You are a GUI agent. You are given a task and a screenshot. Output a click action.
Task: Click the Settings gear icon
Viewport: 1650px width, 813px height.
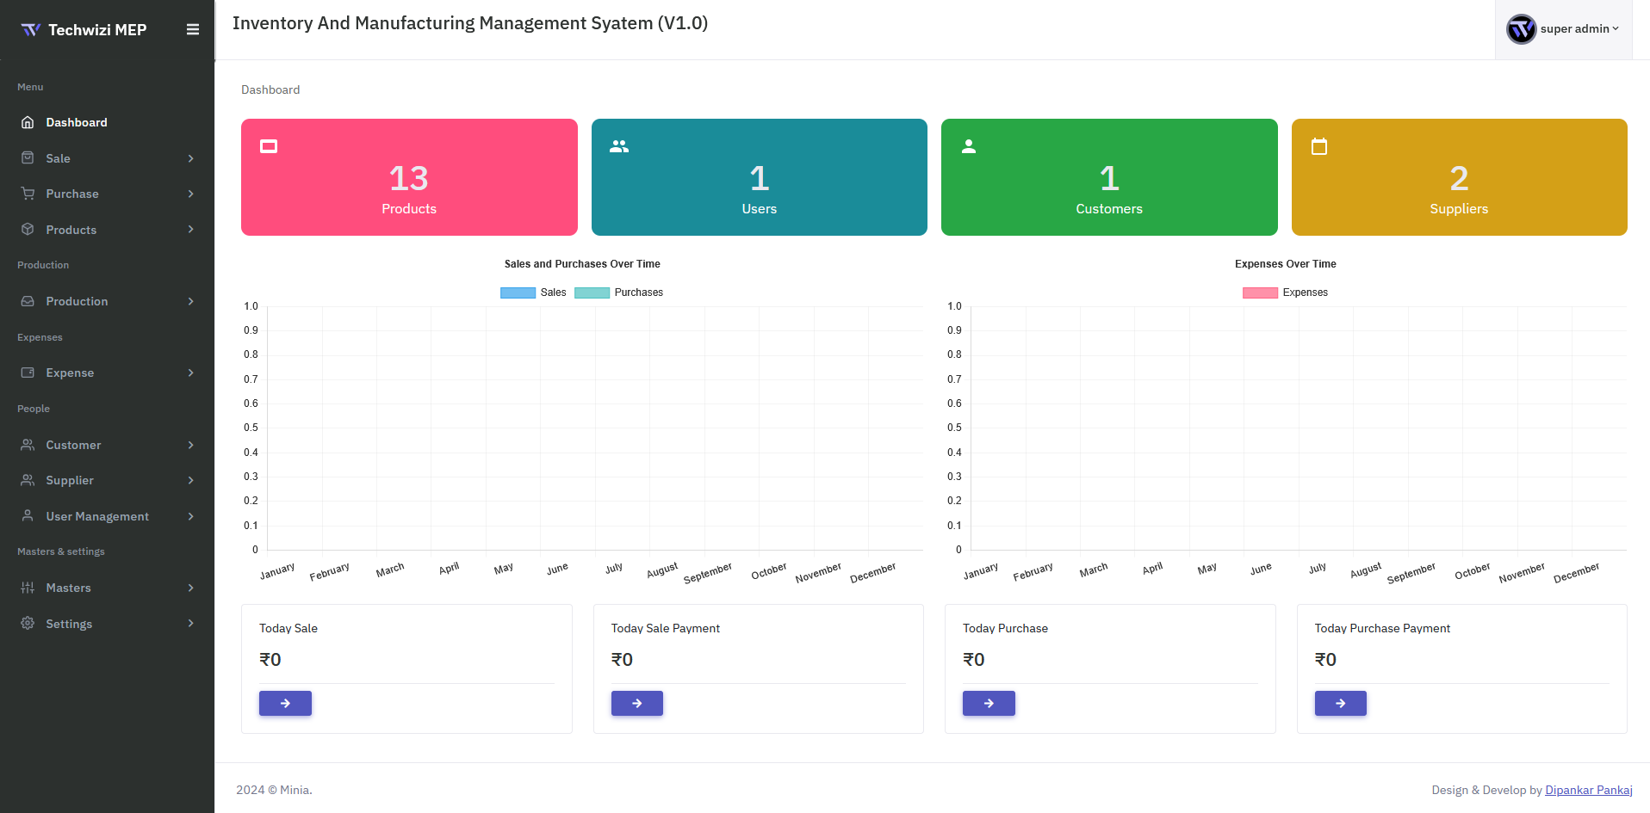click(28, 624)
